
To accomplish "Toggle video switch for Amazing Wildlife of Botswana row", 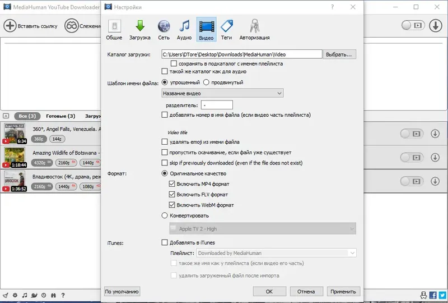I will point(411,158).
